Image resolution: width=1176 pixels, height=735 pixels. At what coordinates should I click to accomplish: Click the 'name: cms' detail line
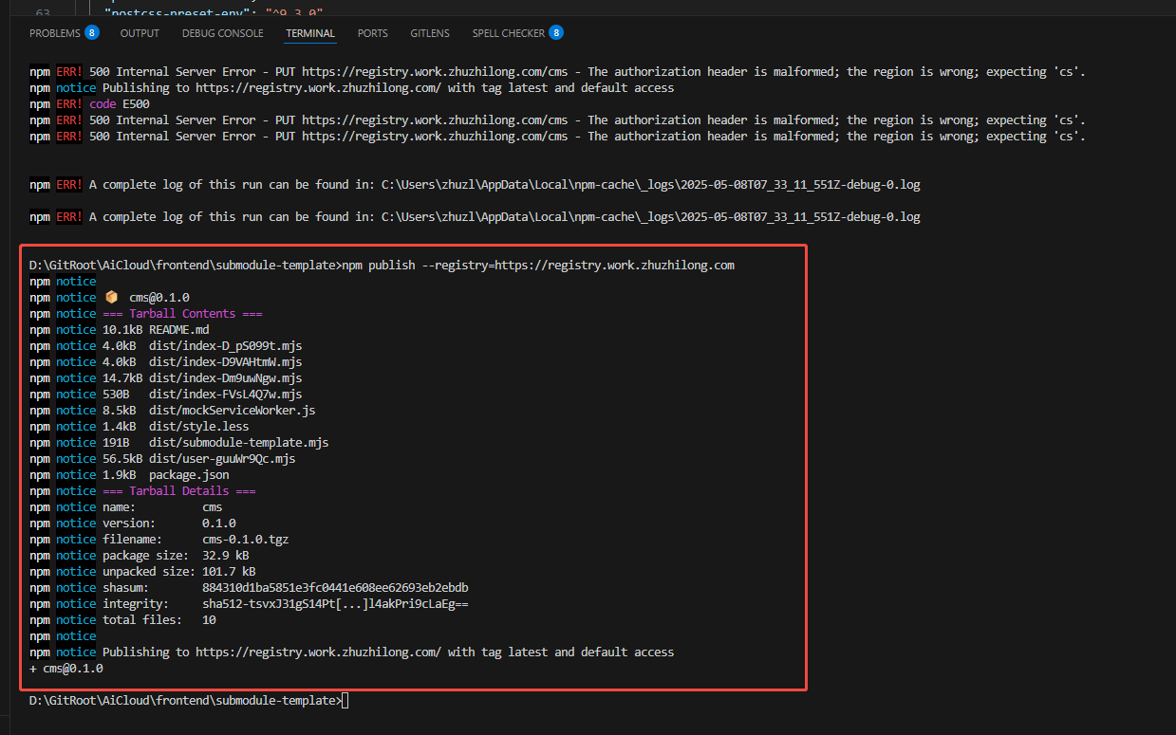162,507
